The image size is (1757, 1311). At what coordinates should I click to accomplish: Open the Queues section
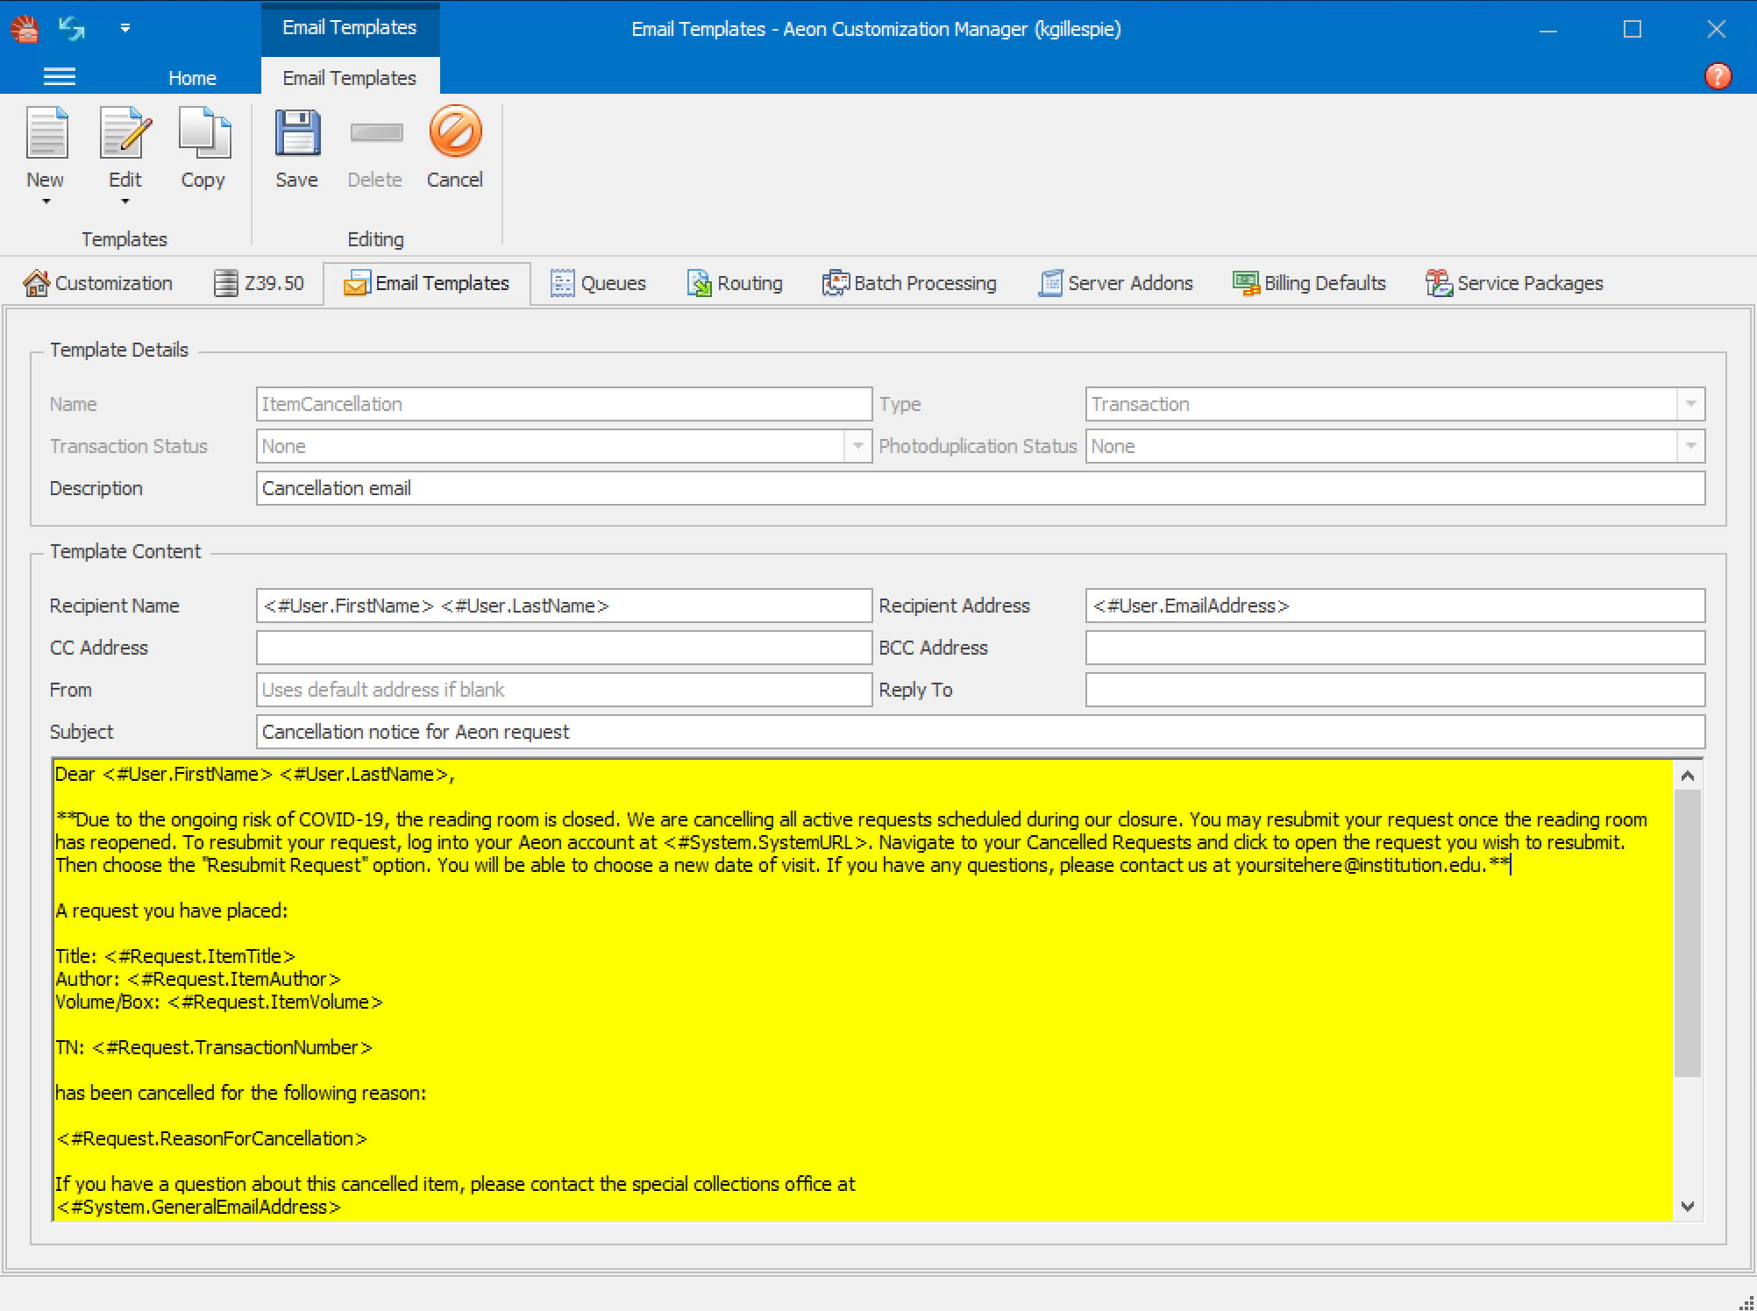(599, 282)
